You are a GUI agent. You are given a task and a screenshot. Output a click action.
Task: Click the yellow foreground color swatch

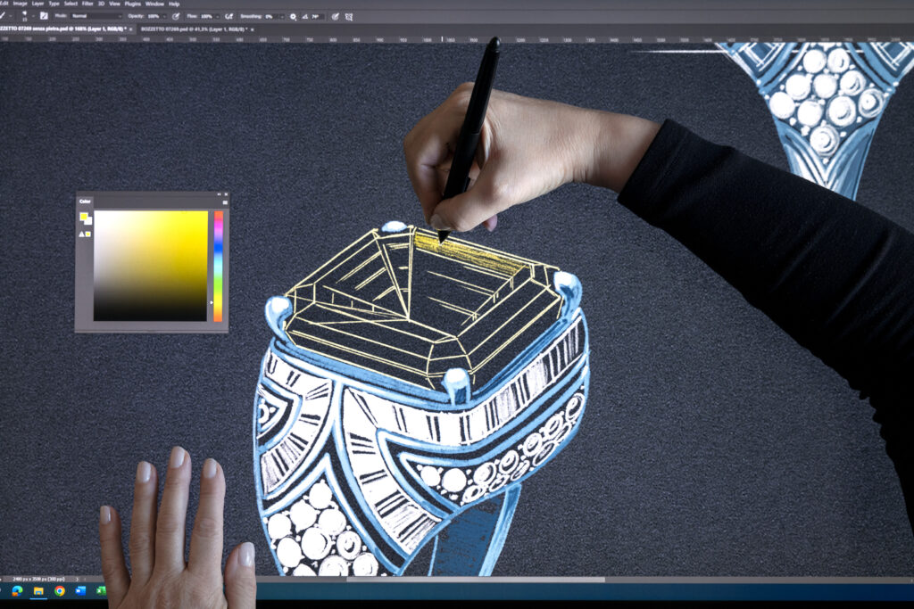click(84, 217)
